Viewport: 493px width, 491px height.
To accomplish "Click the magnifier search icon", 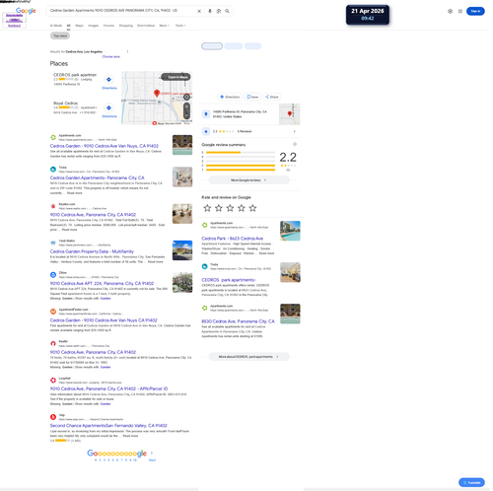I will tap(227, 11).
